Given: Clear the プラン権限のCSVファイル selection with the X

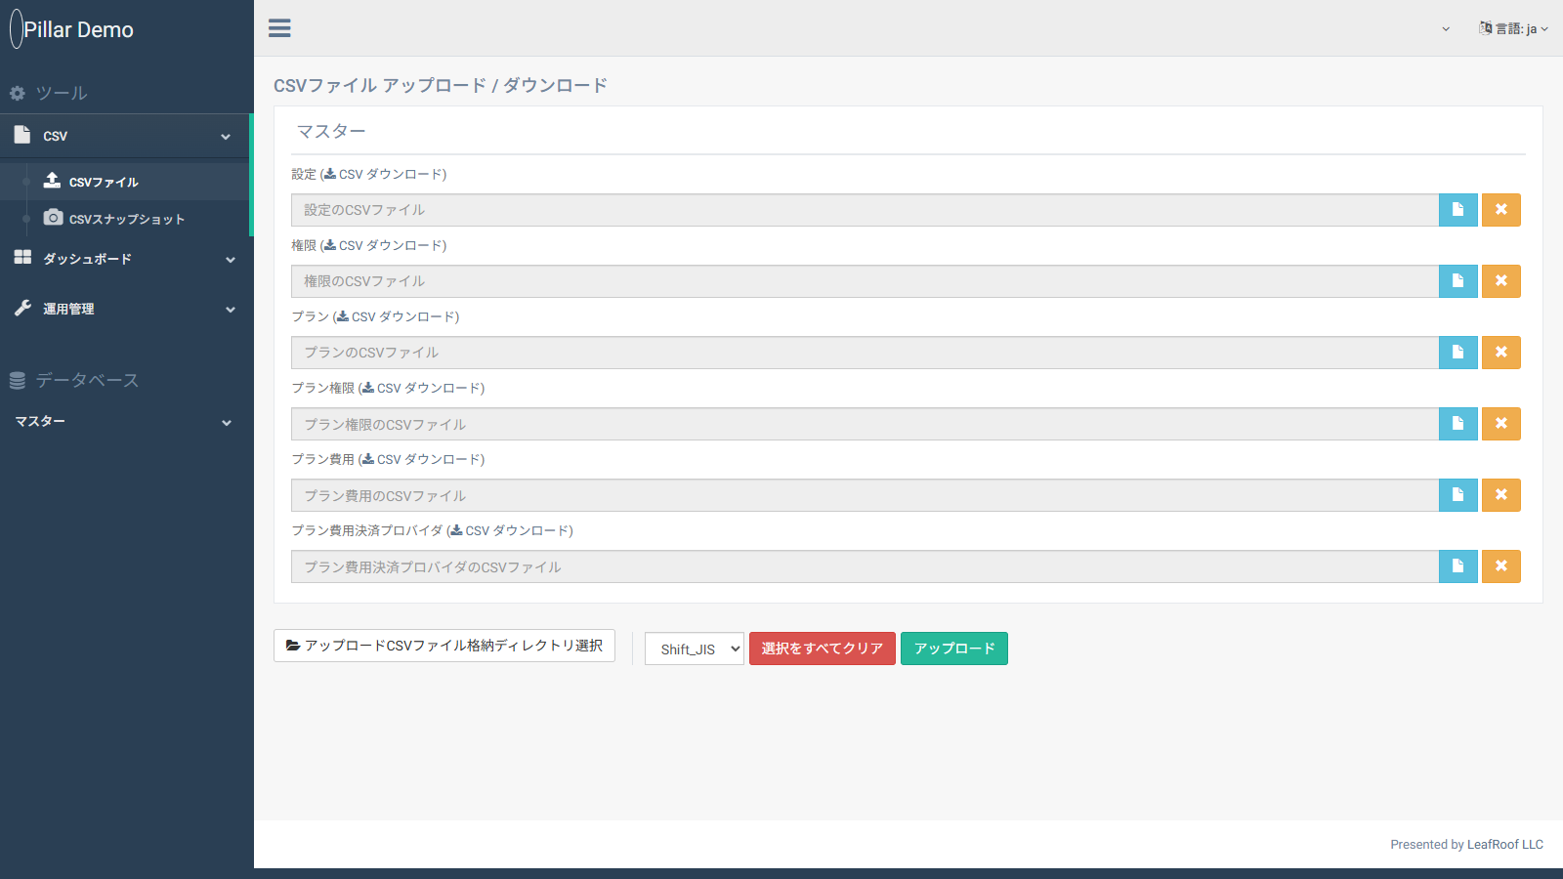Looking at the screenshot, I should tap(1501, 424).
